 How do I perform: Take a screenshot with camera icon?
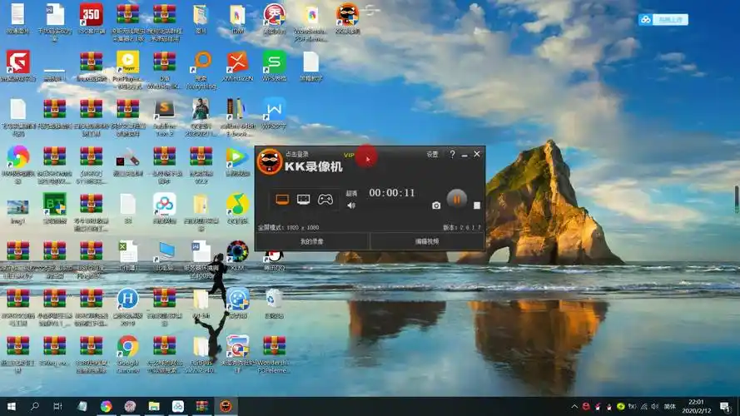point(436,206)
